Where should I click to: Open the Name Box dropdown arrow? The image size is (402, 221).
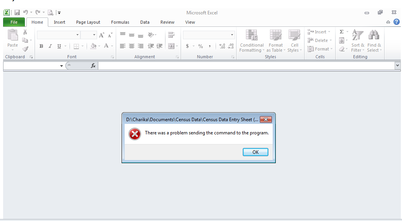point(61,66)
